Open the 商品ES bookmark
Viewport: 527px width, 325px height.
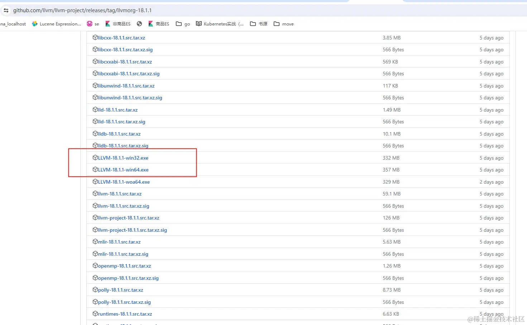pos(159,24)
